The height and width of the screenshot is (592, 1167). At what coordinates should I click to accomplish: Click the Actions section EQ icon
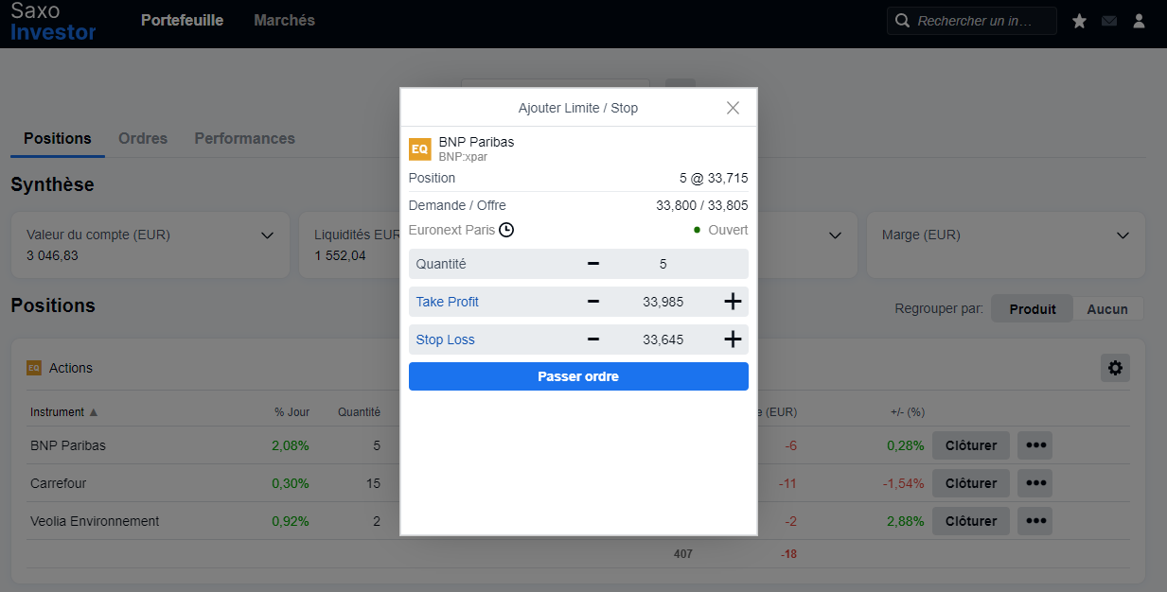[x=34, y=368]
